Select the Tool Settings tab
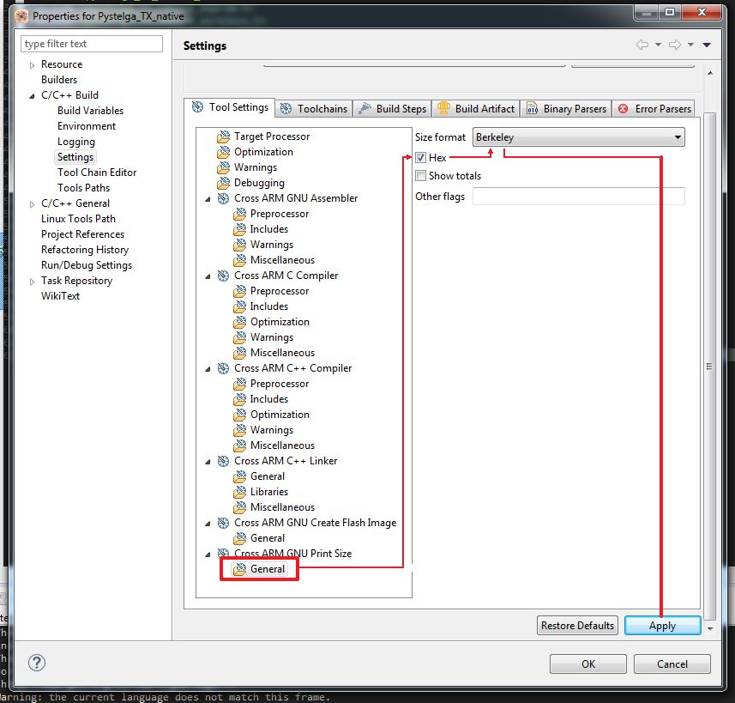Image resolution: width=735 pixels, height=703 pixels. click(x=229, y=107)
